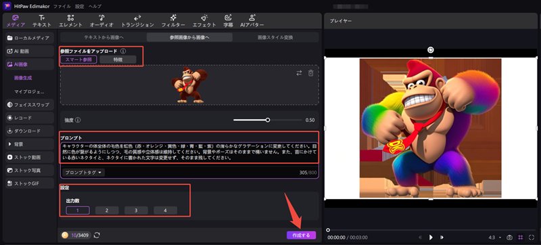Image resolution: width=541 pixels, height=245 pixels.
Task: Switch to the 画像スタイル変換 tab
Action: (x=275, y=37)
